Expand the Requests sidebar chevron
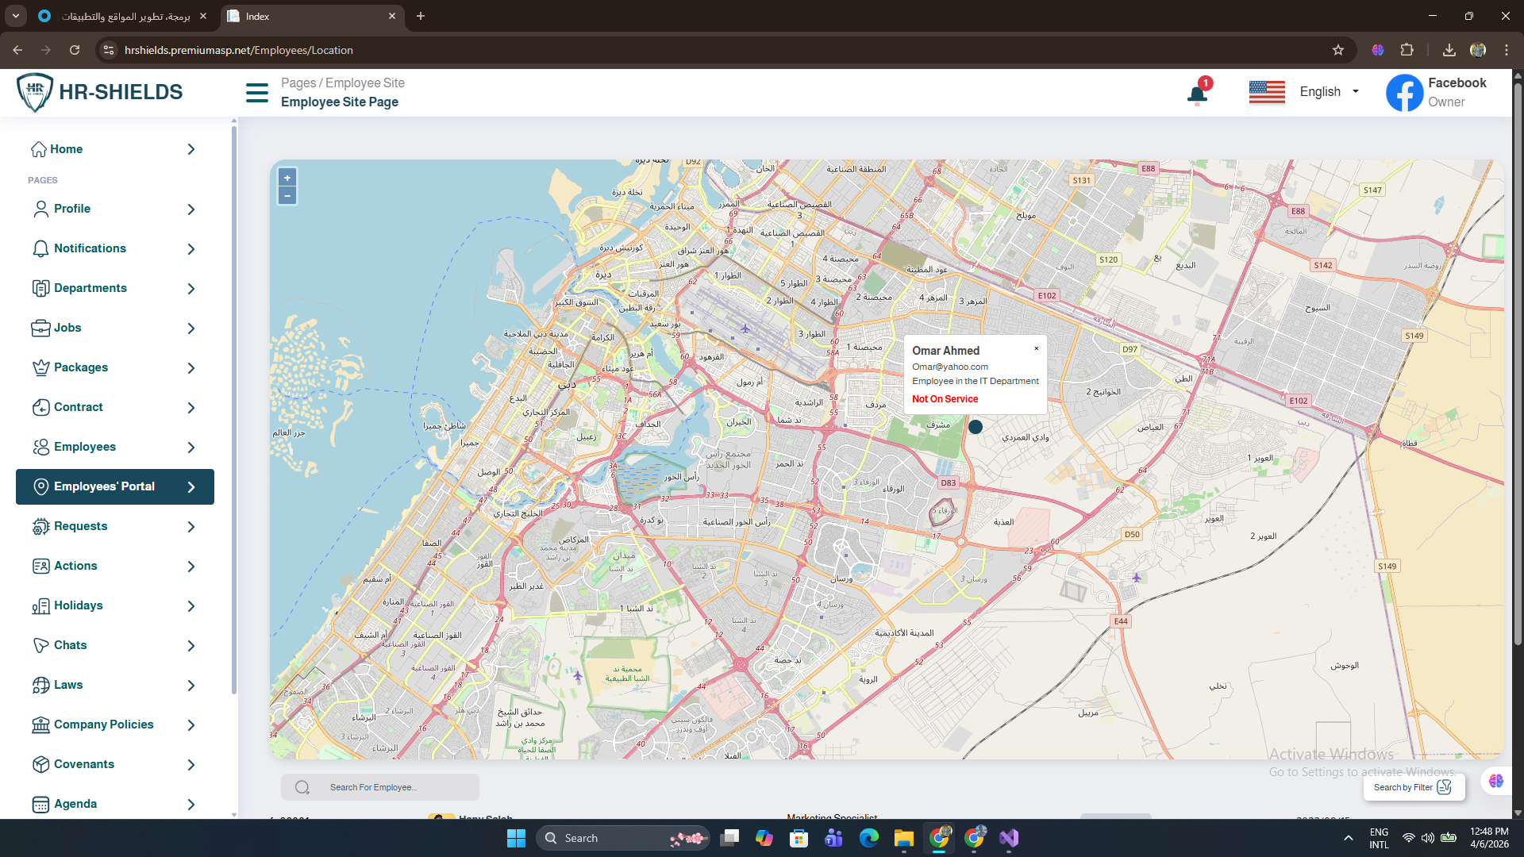This screenshot has height=857, width=1524. pyautogui.click(x=191, y=527)
